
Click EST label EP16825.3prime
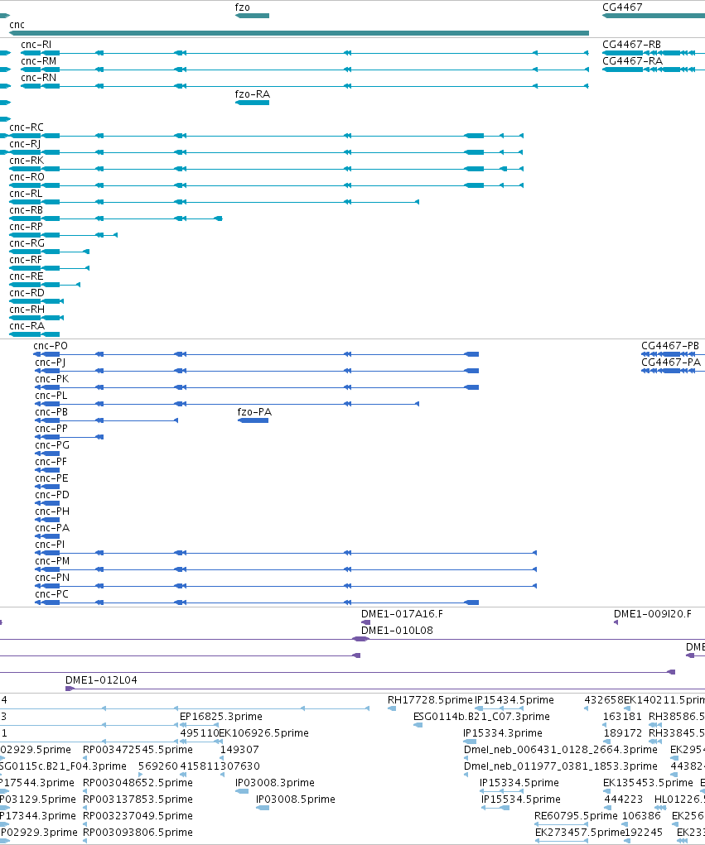click(221, 717)
